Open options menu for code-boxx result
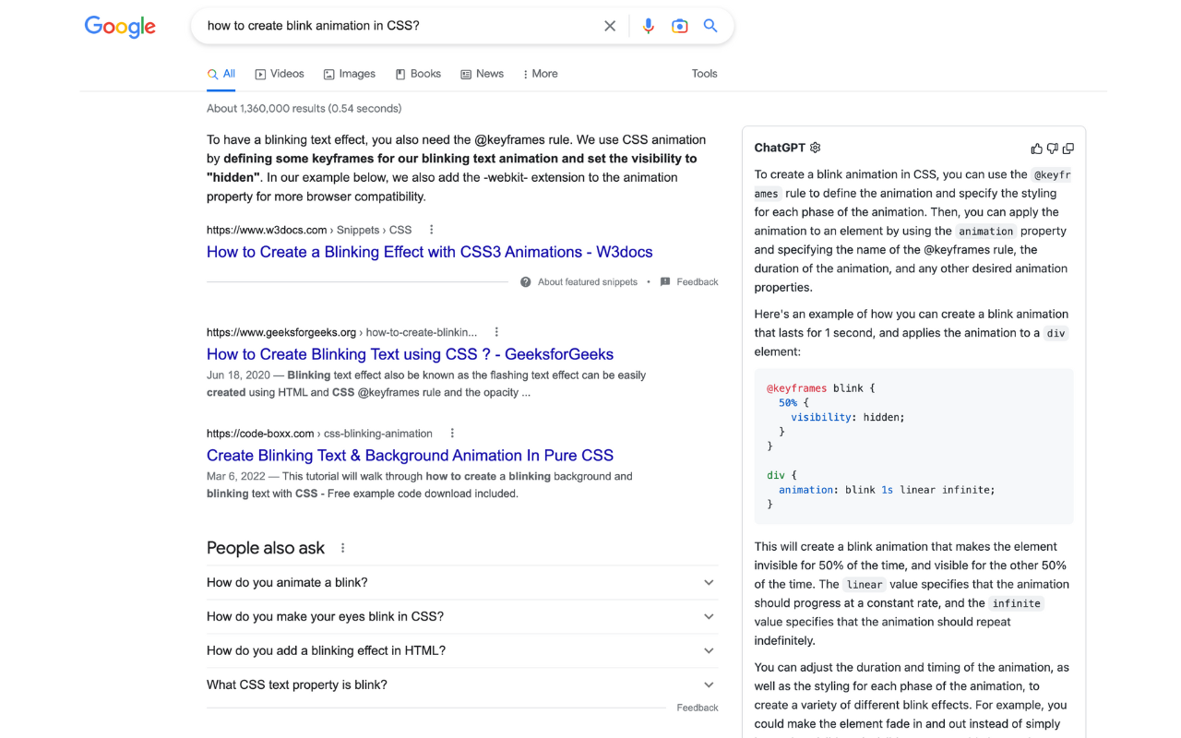 pyautogui.click(x=452, y=434)
